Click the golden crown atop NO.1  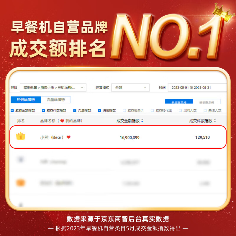(x=223, y=12)
